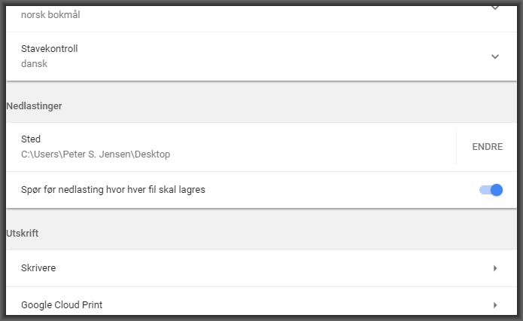Click blank space in the Skrivere row
523x321 pixels.
263,267
